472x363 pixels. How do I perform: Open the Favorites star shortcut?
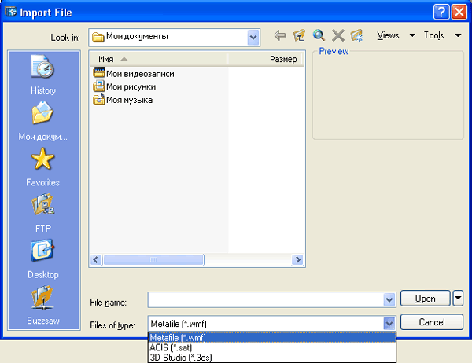(43, 167)
